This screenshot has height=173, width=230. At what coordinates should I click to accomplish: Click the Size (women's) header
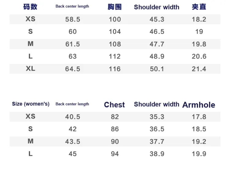click(x=31, y=104)
